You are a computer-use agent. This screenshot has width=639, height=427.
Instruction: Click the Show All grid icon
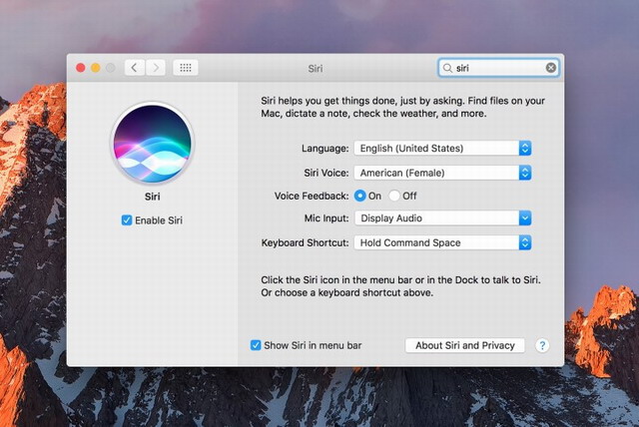coord(186,68)
